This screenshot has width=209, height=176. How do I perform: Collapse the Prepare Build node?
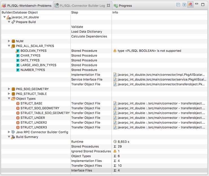[x=9, y=22]
